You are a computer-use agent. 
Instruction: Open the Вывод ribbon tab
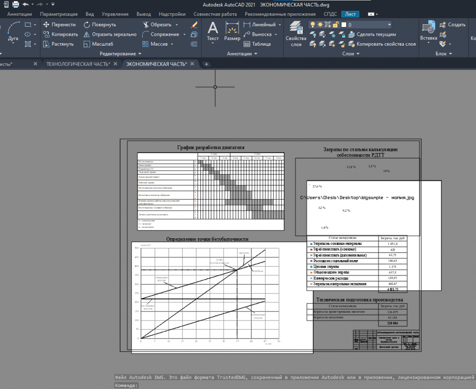[144, 14]
